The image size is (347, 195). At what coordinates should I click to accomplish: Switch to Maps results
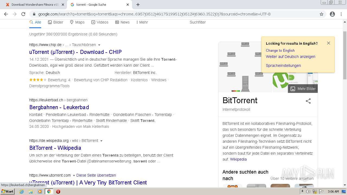[77, 22]
